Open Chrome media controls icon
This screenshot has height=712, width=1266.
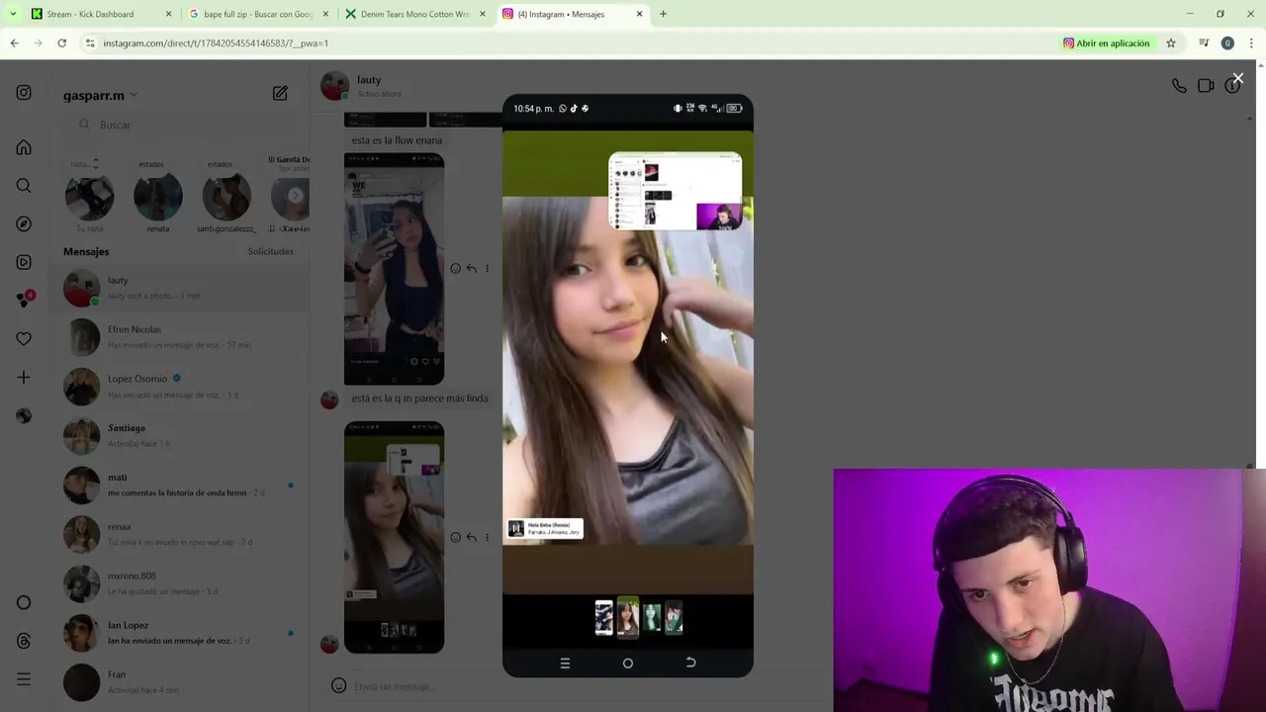1204,43
